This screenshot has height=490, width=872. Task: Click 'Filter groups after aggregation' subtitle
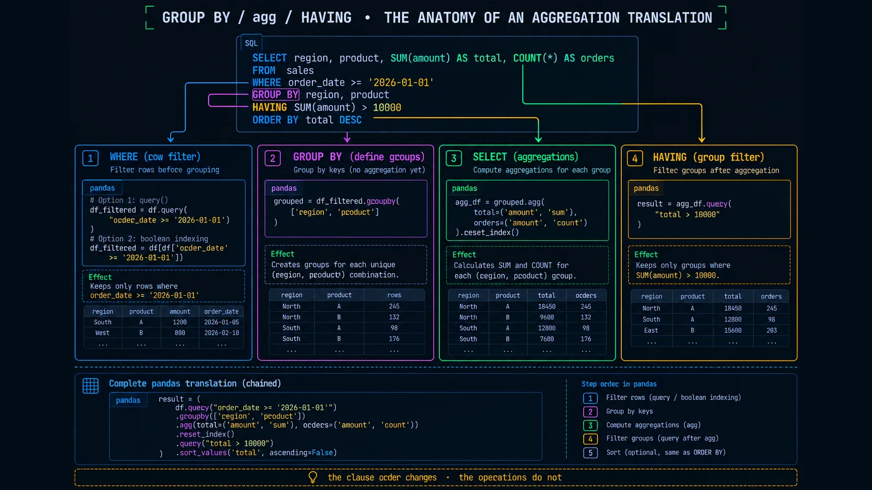click(x=716, y=170)
